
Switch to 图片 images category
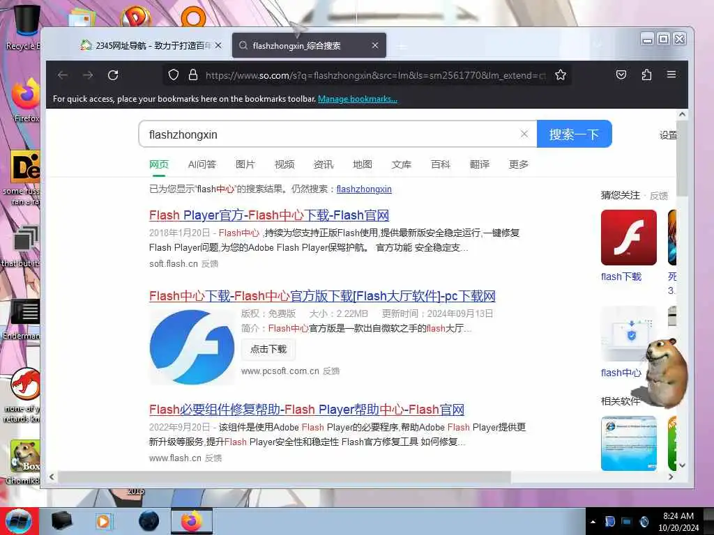(245, 164)
